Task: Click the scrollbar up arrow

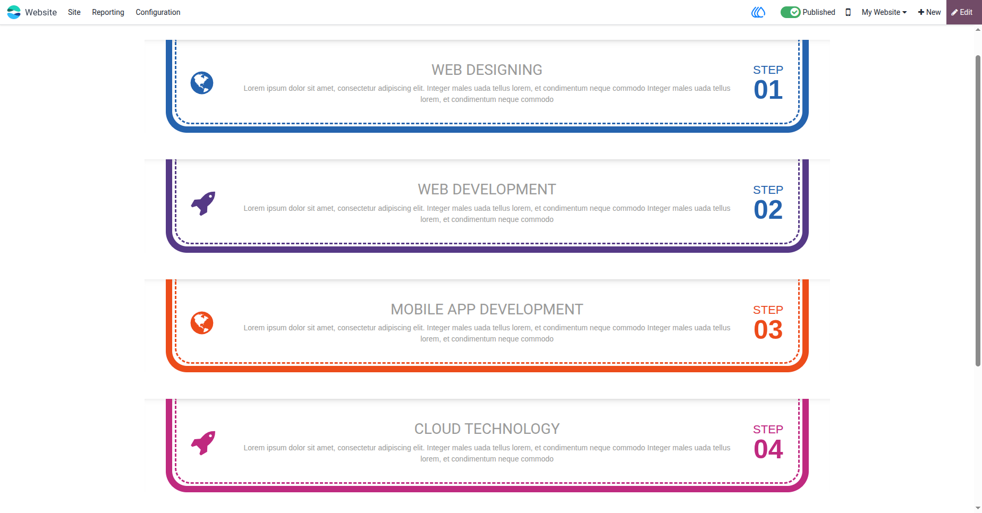Action: (978, 30)
